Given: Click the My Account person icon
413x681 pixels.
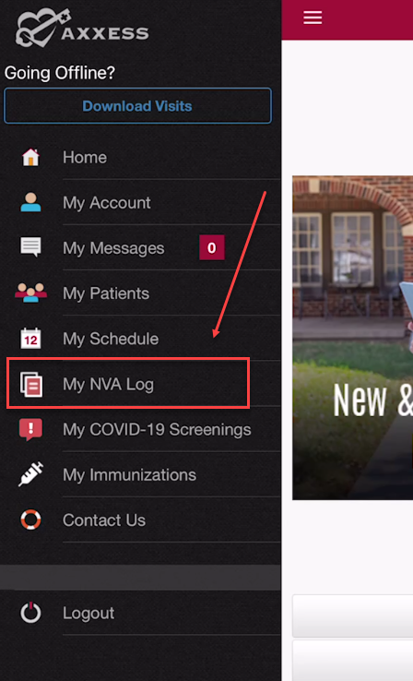Looking at the screenshot, I should [30, 202].
